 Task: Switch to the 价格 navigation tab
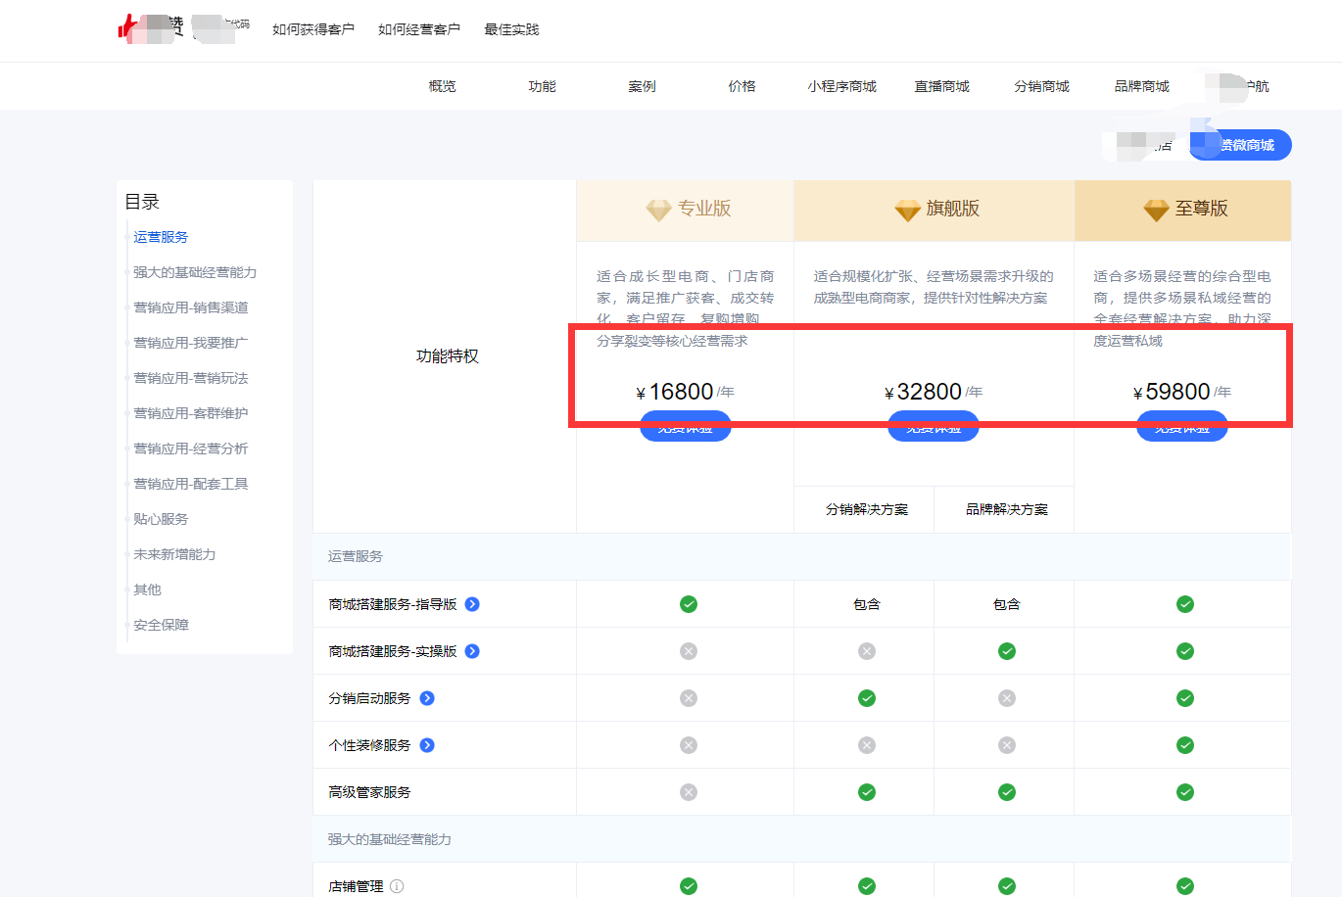743,86
